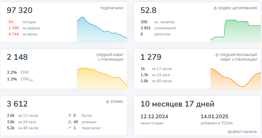Open the yellow average reach chart
Screen dimensions: 262x138
[102, 78]
